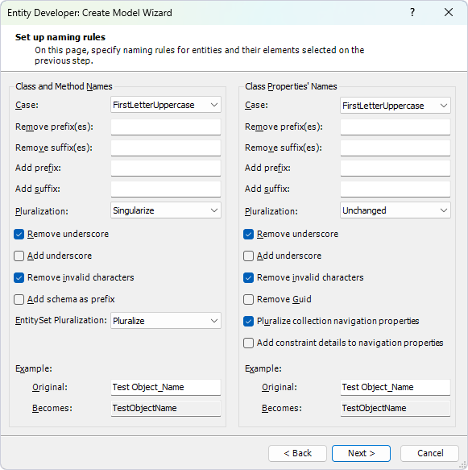Click properties example Becomes field

coord(396,408)
